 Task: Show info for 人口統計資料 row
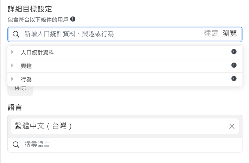234,52
